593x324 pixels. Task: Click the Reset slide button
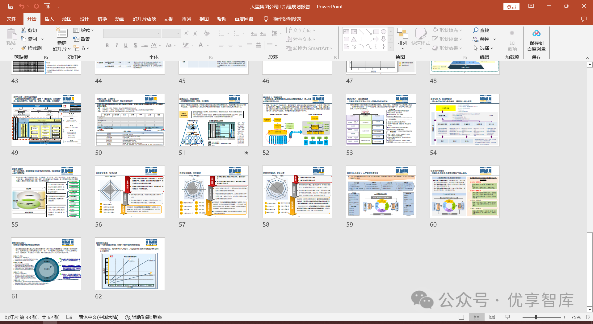(x=82, y=39)
